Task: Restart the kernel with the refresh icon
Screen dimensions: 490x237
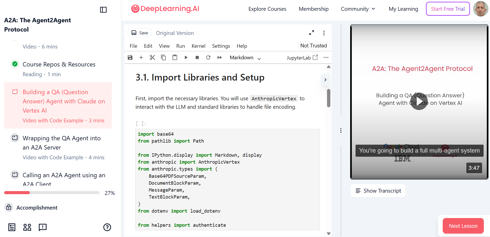Action: click(x=208, y=57)
